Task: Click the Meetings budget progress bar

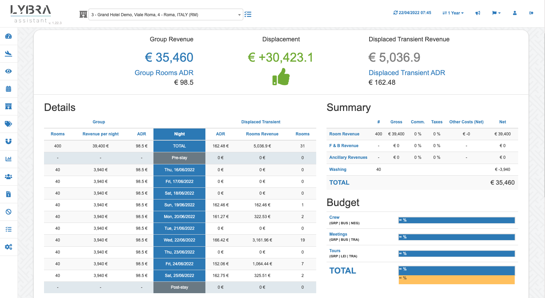Action: 457,237
